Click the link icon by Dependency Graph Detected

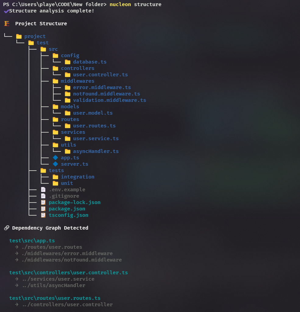coord(7,228)
